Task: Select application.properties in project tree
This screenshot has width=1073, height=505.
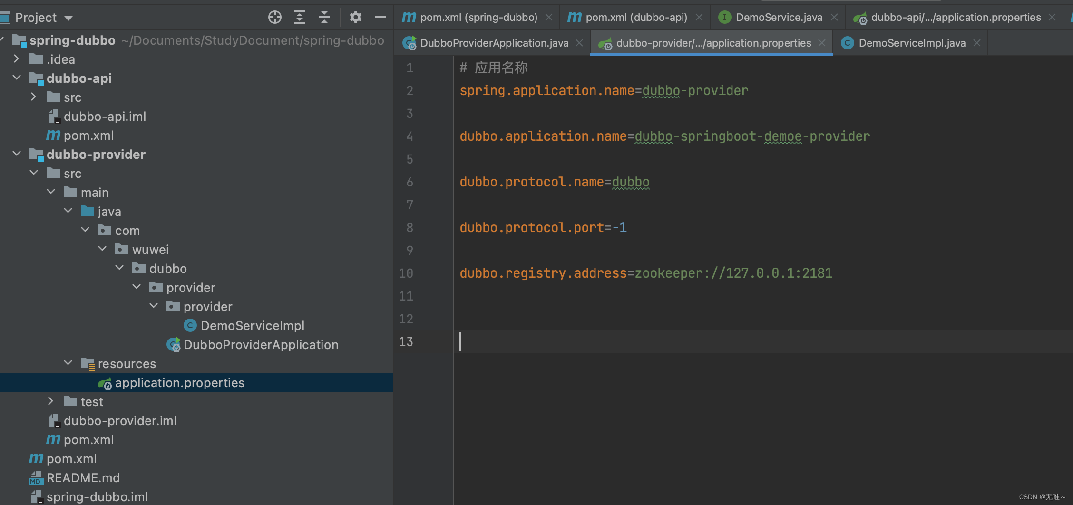Action: point(179,383)
